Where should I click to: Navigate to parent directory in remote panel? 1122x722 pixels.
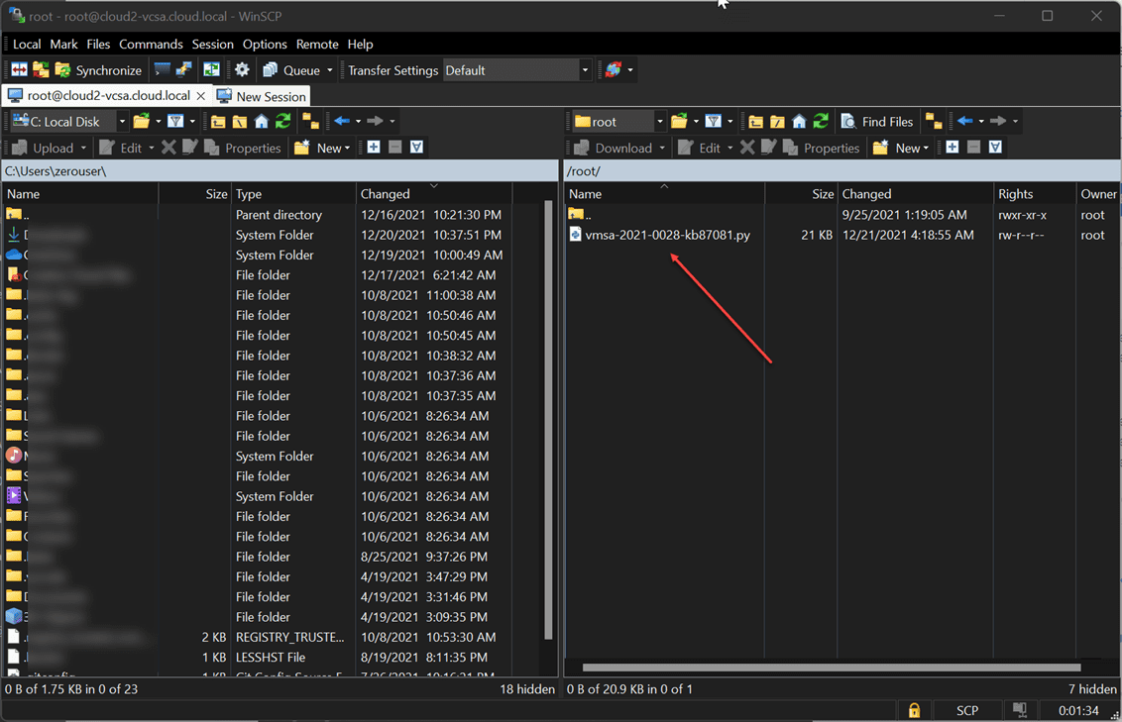755,122
